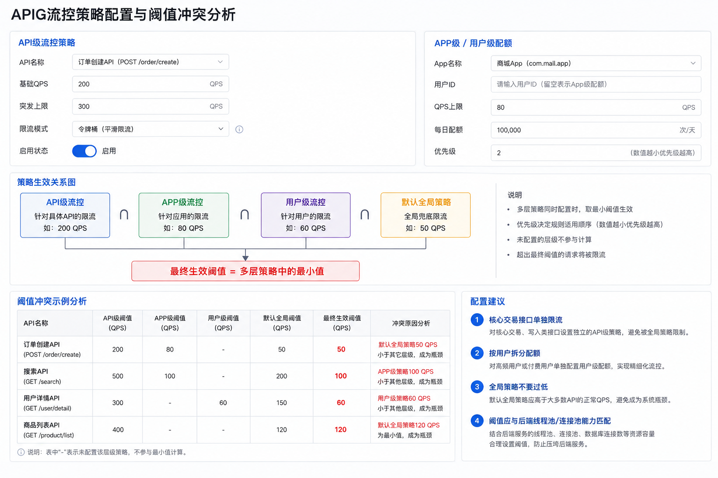
Task: Click the 用户级策略60 QPS conflict reason
Action: point(404,398)
